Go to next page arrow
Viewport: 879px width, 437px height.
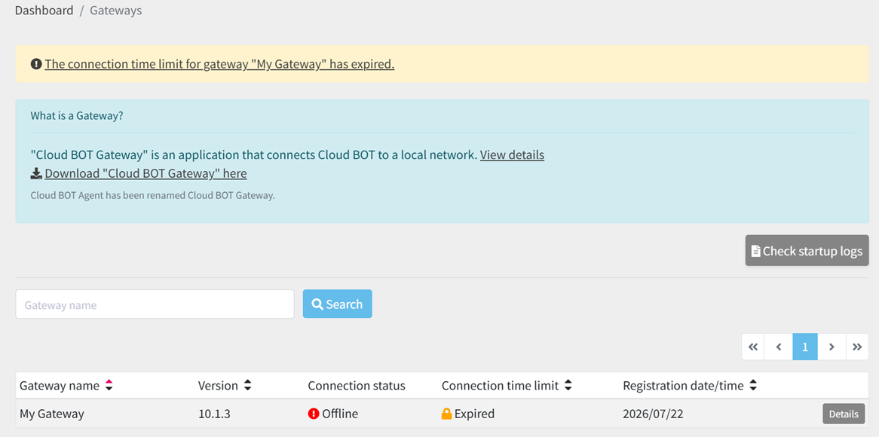pos(832,347)
